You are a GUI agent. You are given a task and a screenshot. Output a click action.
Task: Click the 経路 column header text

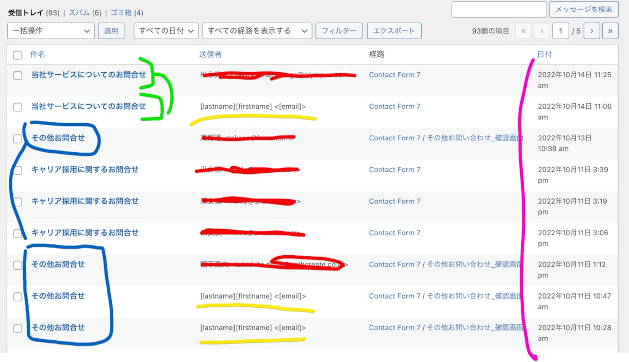pyautogui.click(x=377, y=54)
